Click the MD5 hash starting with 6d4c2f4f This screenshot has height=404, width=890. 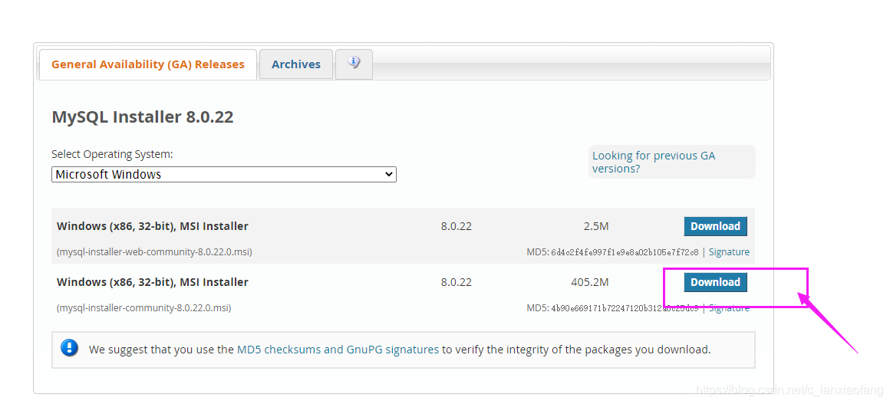click(x=625, y=252)
